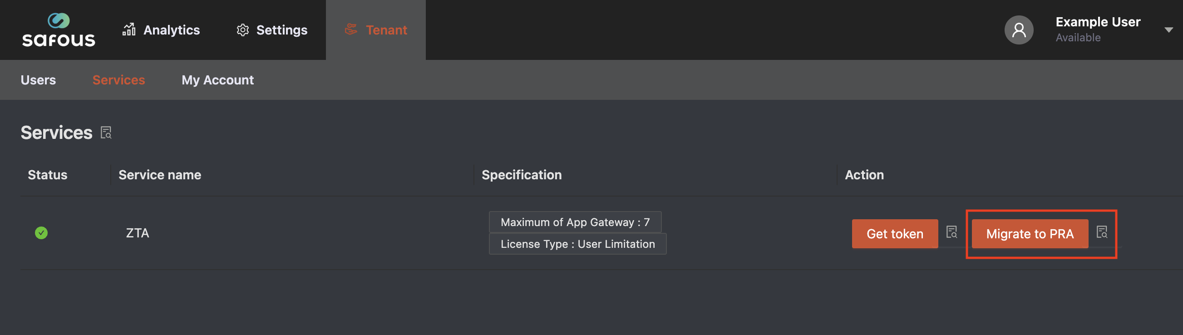Click the user avatar icon
The height and width of the screenshot is (335, 1183).
[x=1018, y=30]
